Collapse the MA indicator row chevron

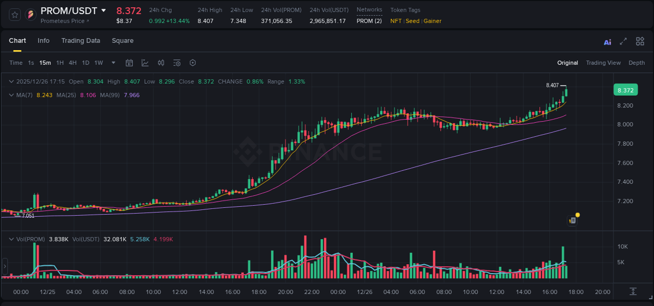click(12, 95)
